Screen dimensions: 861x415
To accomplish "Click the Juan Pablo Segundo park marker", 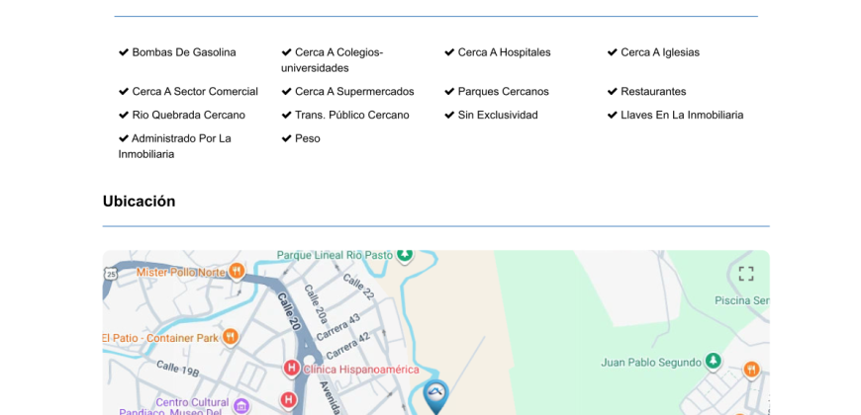I will click(x=713, y=362).
